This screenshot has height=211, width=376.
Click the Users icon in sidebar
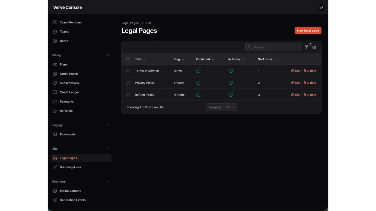pos(55,41)
